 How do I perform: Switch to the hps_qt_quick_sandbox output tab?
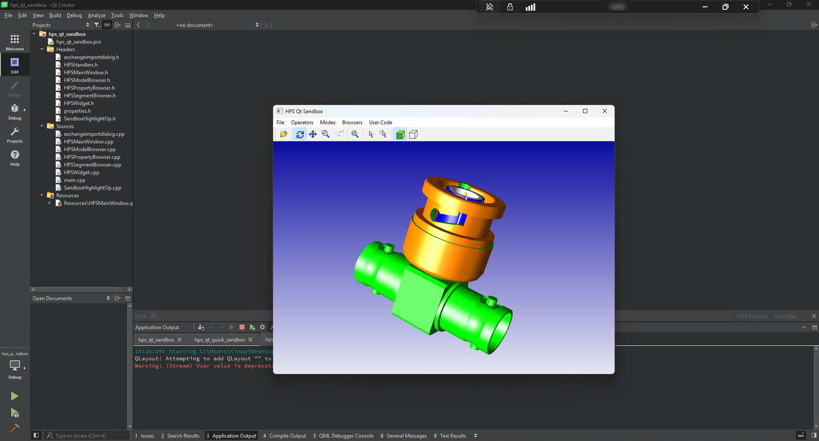pos(219,340)
